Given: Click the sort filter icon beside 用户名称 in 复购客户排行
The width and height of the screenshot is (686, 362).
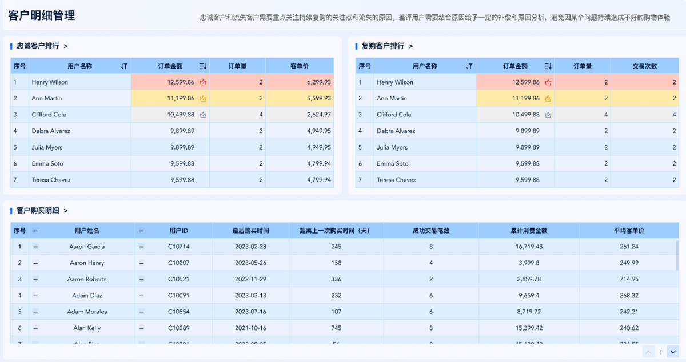Looking at the screenshot, I should [469, 66].
